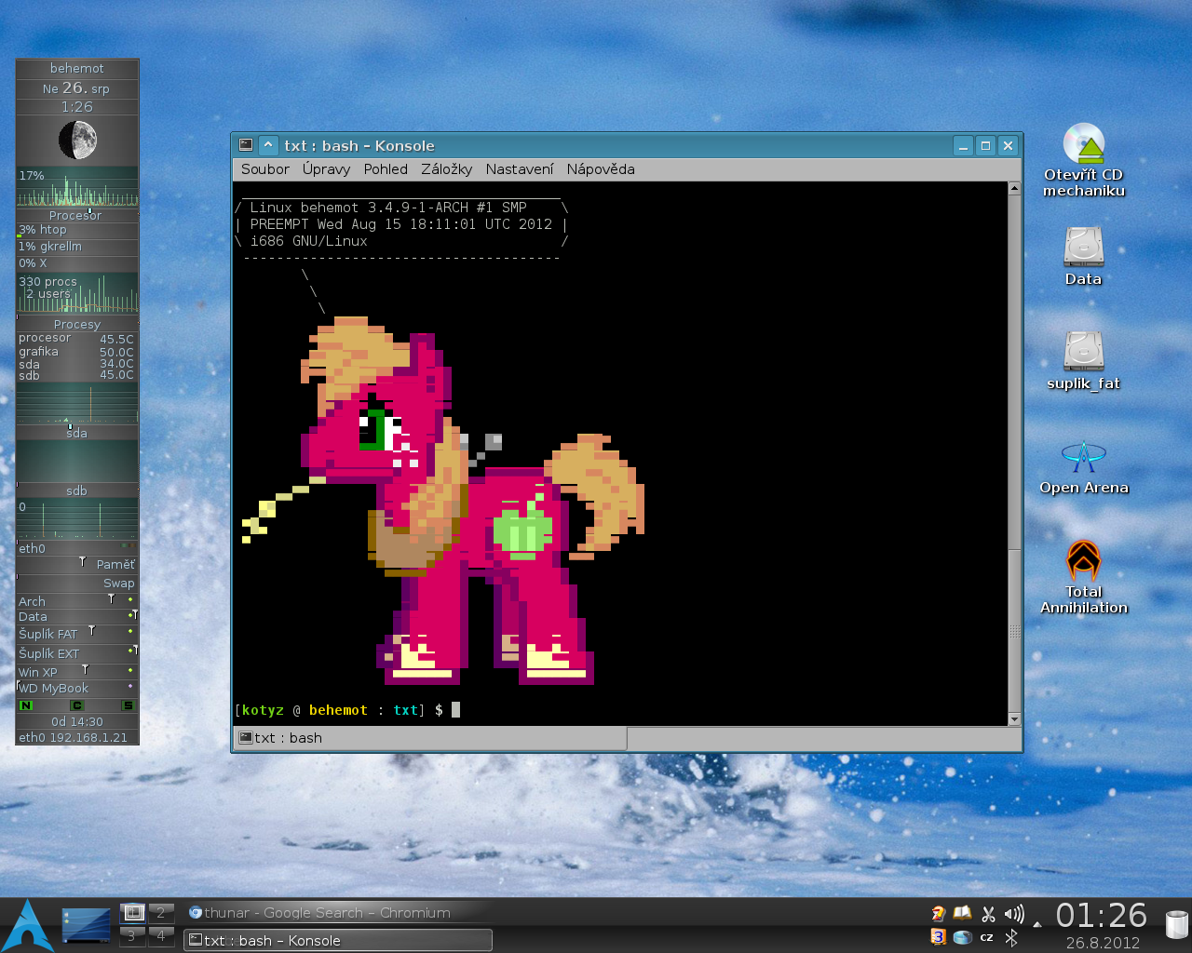The height and width of the screenshot is (953, 1192).
Task: Open Konsole window menu icon in titlebar
Action: tap(246, 145)
